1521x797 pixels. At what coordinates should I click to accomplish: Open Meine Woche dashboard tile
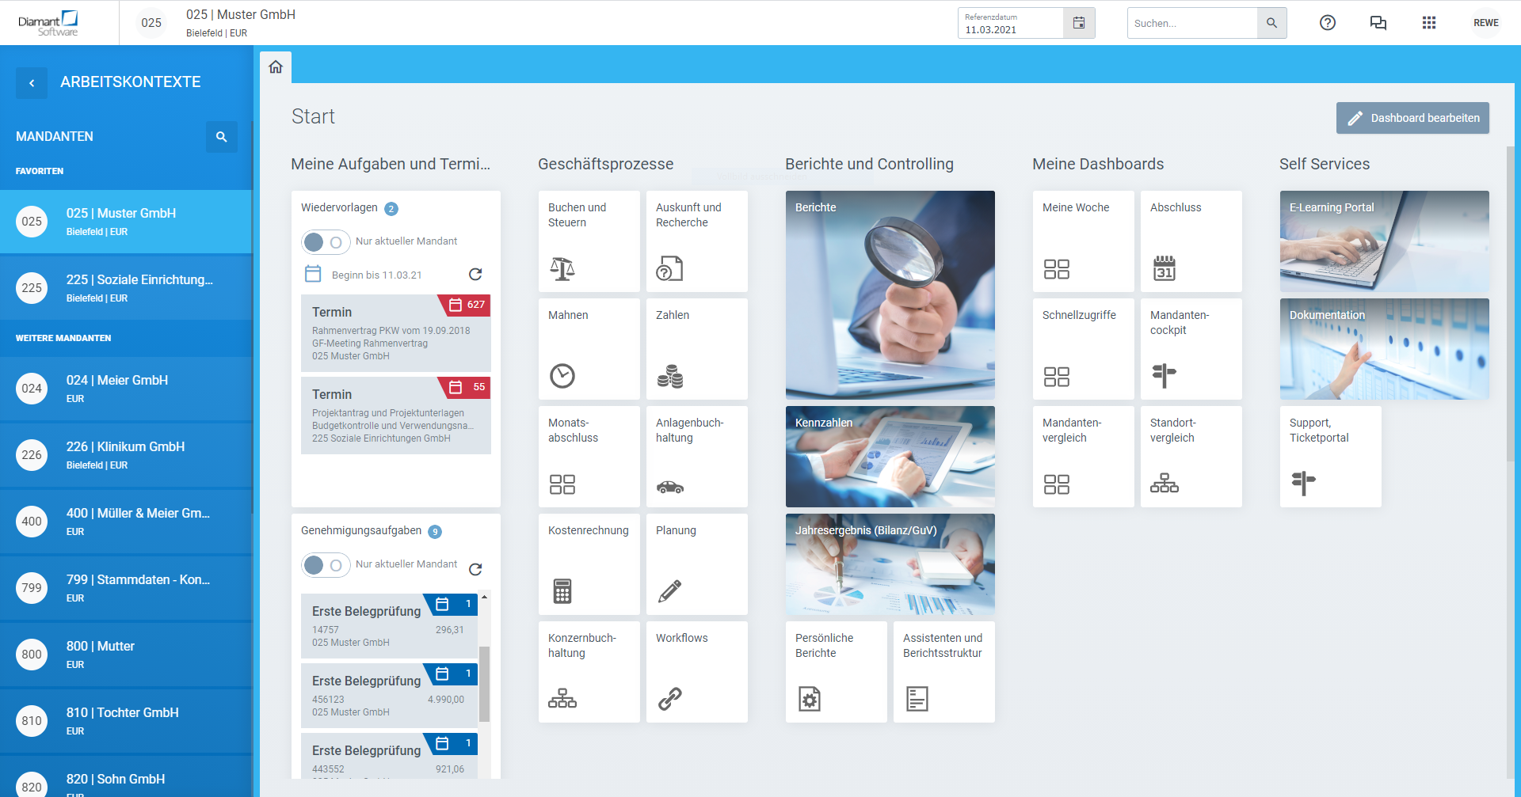1084,241
